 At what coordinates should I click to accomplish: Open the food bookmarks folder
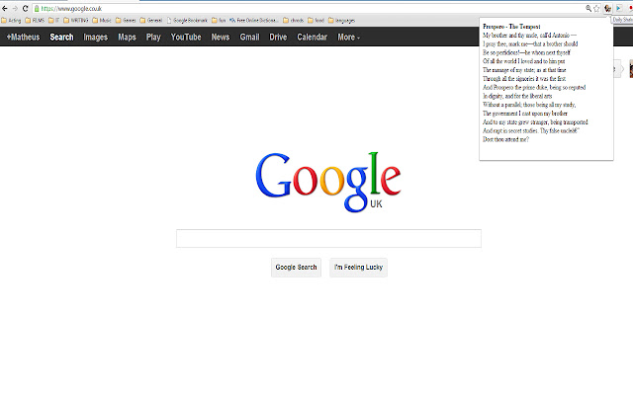[x=316, y=20]
